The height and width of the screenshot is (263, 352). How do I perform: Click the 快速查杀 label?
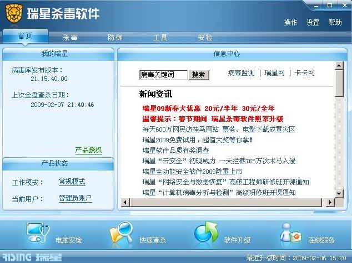(x=153, y=240)
